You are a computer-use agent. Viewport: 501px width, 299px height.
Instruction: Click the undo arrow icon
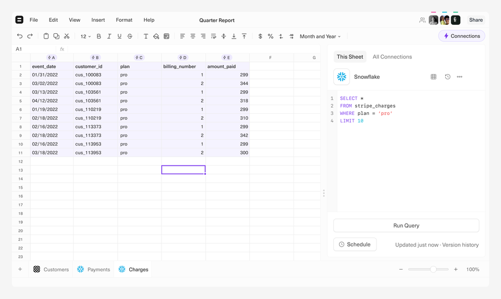tap(20, 36)
